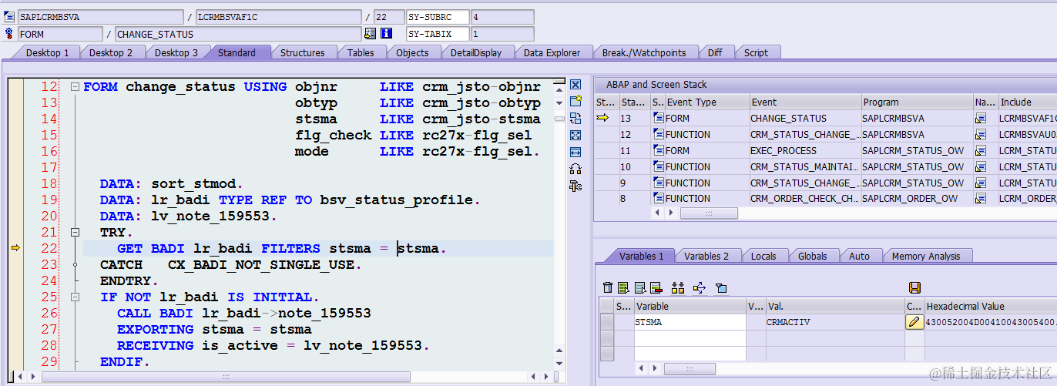The height and width of the screenshot is (386, 1057).
Task: Open the Objects tab
Action: click(412, 52)
